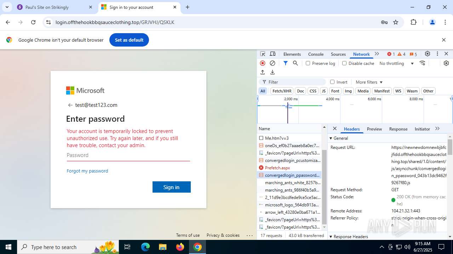The width and height of the screenshot is (453, 254).
Task: View site information icon in address bar
Action: tap(48, 22)
